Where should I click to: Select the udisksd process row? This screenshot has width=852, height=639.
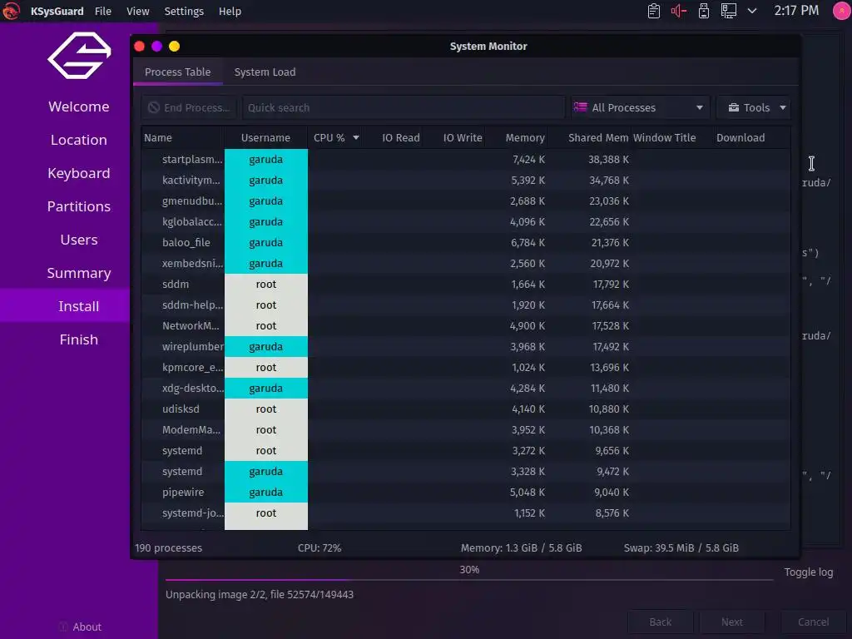[x=466, y=409]
